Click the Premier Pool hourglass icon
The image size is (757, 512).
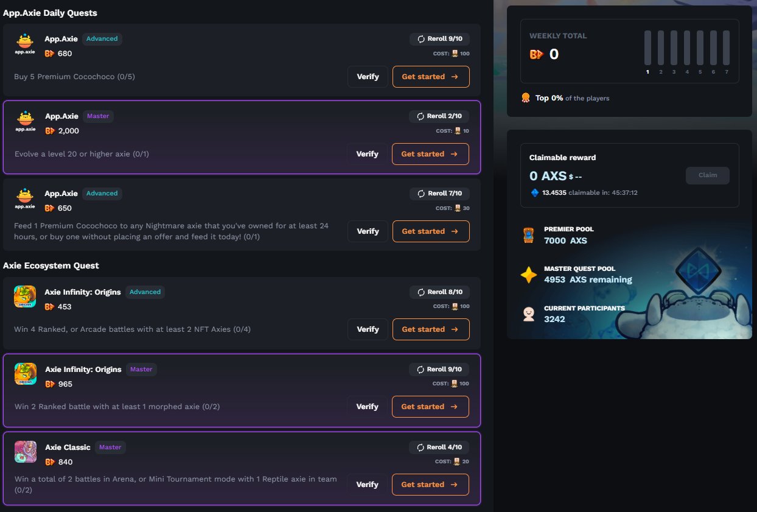tap(528, 236)
